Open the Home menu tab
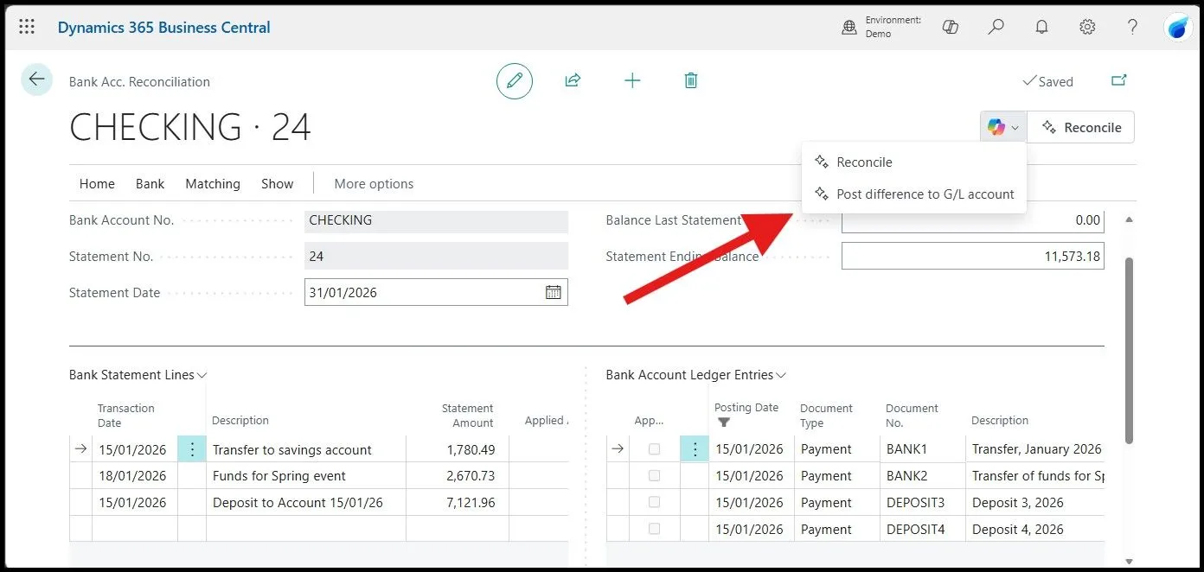The width and height of the screenshot is (1204, 572). coord(97,183)
